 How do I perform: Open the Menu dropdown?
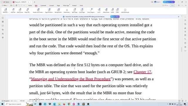(x=5, y=5)
